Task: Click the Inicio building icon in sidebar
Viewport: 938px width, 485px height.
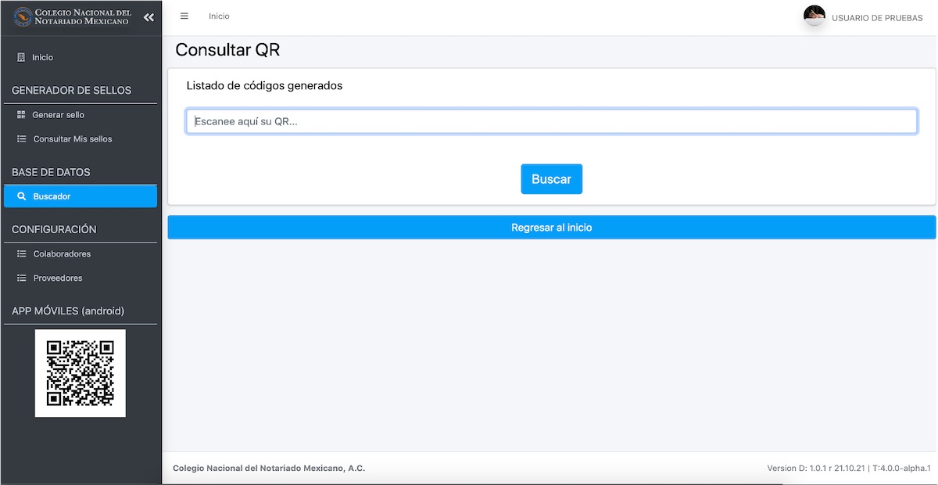Action: coord(21,57)
